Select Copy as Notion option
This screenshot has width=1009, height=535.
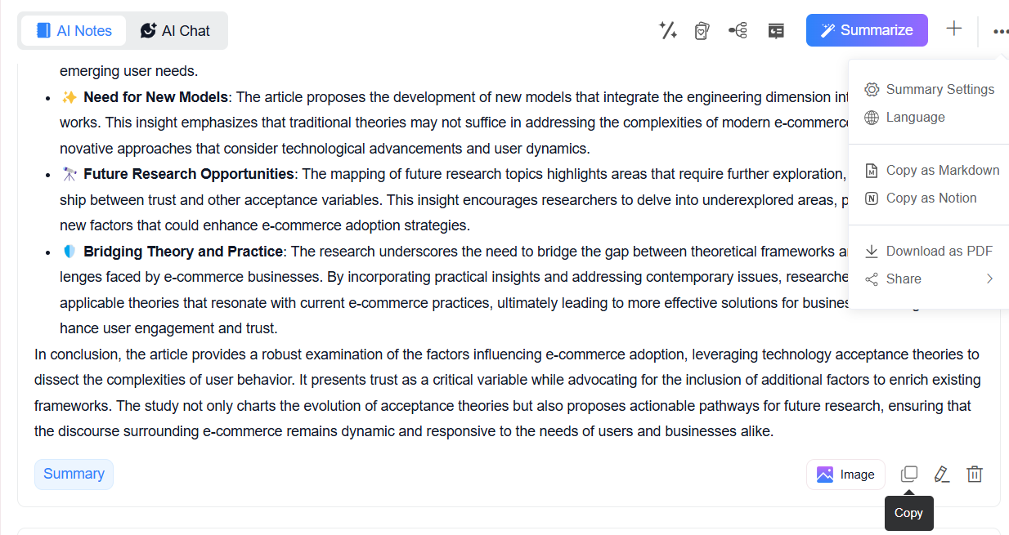click(x=931, y=198)
